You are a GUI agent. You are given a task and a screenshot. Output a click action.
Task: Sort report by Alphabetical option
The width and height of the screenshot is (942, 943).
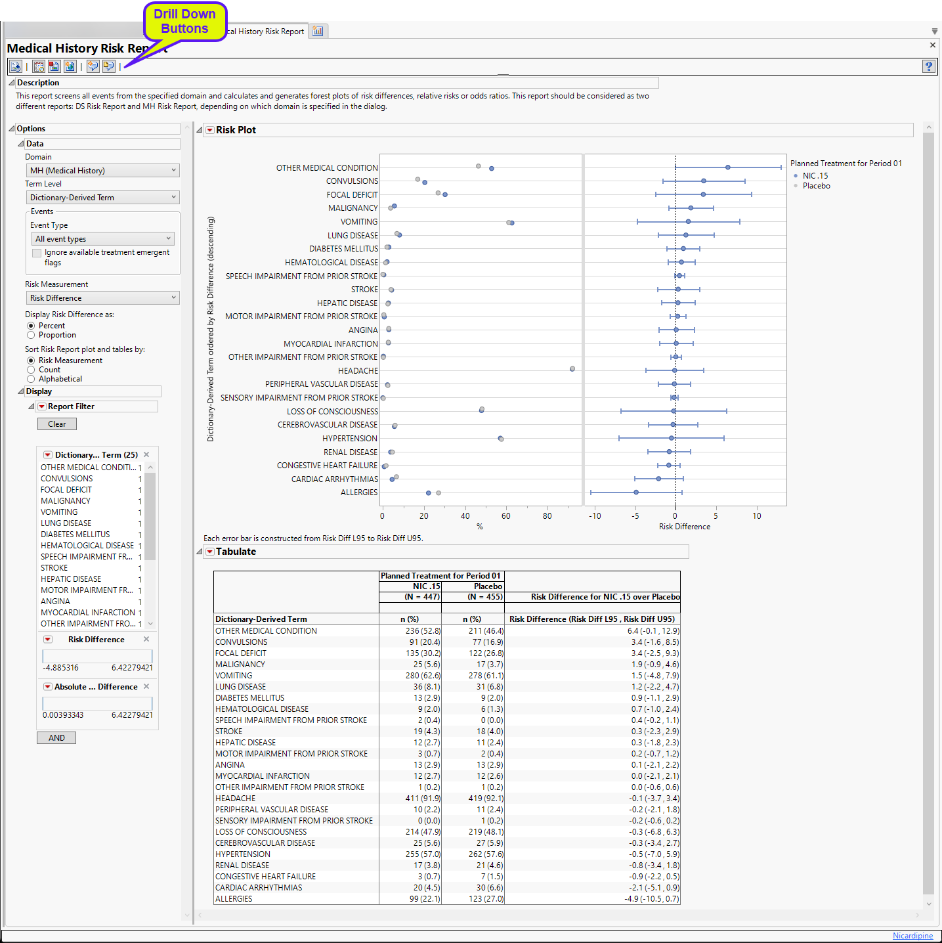pos(31,379)
